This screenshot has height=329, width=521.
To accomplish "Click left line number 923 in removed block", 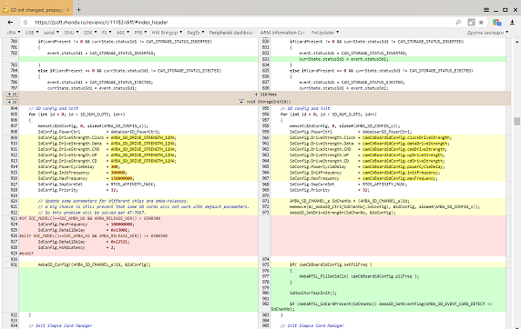I will coord(14,218).
